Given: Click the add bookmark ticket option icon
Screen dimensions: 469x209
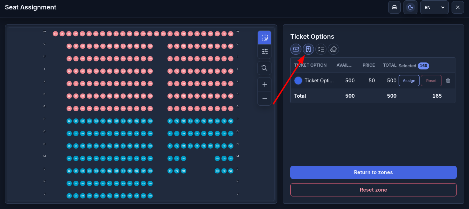Looking at the screenshot, I should [308, 49].
